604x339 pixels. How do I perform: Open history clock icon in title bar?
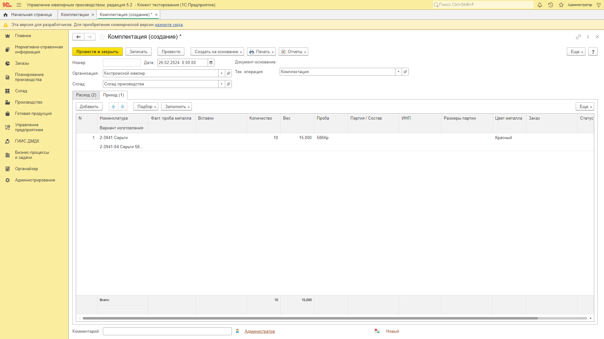click(551, 5)
